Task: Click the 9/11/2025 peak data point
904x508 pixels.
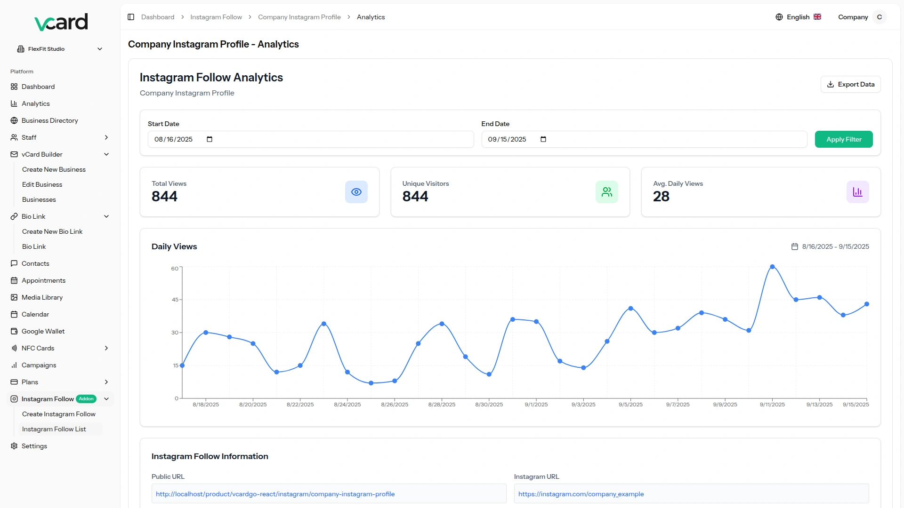Action: [x=772, y=267]
